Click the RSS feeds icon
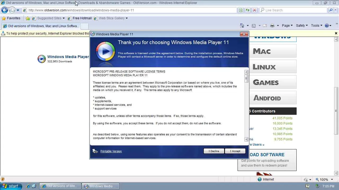 tap(254, 26)
